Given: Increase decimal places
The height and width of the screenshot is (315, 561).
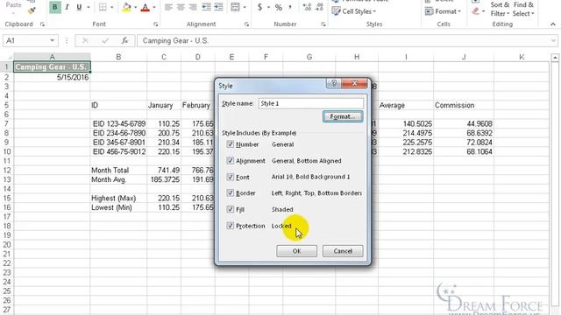Looking at the screenshot, I should pos(307,8).
